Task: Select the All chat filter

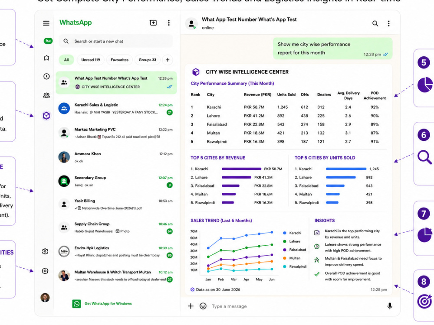Action: [66, 60]
